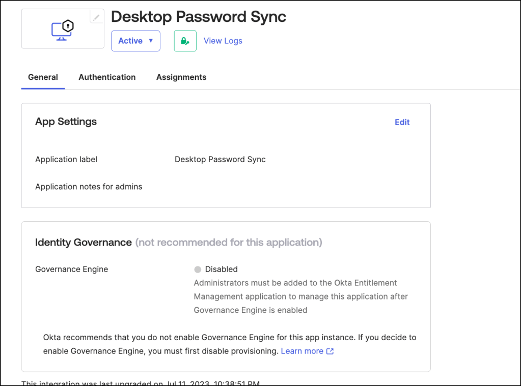Click the gray Disabled status dot
521x386 pixels.
198,270
